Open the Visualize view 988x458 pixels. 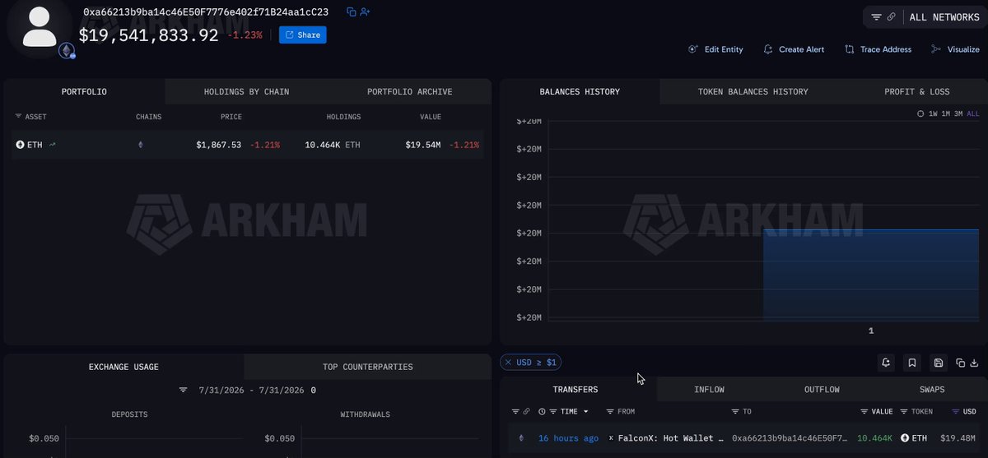pos(955,49)
